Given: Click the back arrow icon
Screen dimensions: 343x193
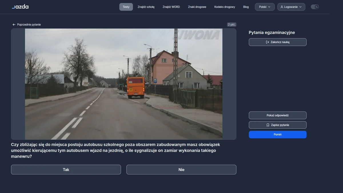Looking at the screenshot, I should click(x=14, y=25).
